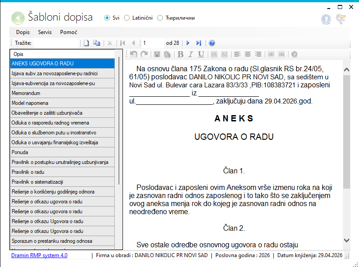Select Odluka o rasporedu radnog vremena
This screenshot has width=359, height=267.
62,123
